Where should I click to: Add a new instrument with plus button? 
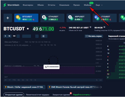(x=8, y=18)
